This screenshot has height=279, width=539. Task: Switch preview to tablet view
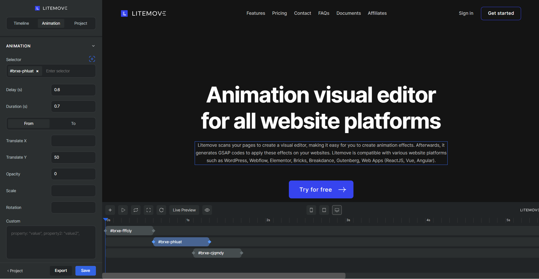(x=324, y=210)
